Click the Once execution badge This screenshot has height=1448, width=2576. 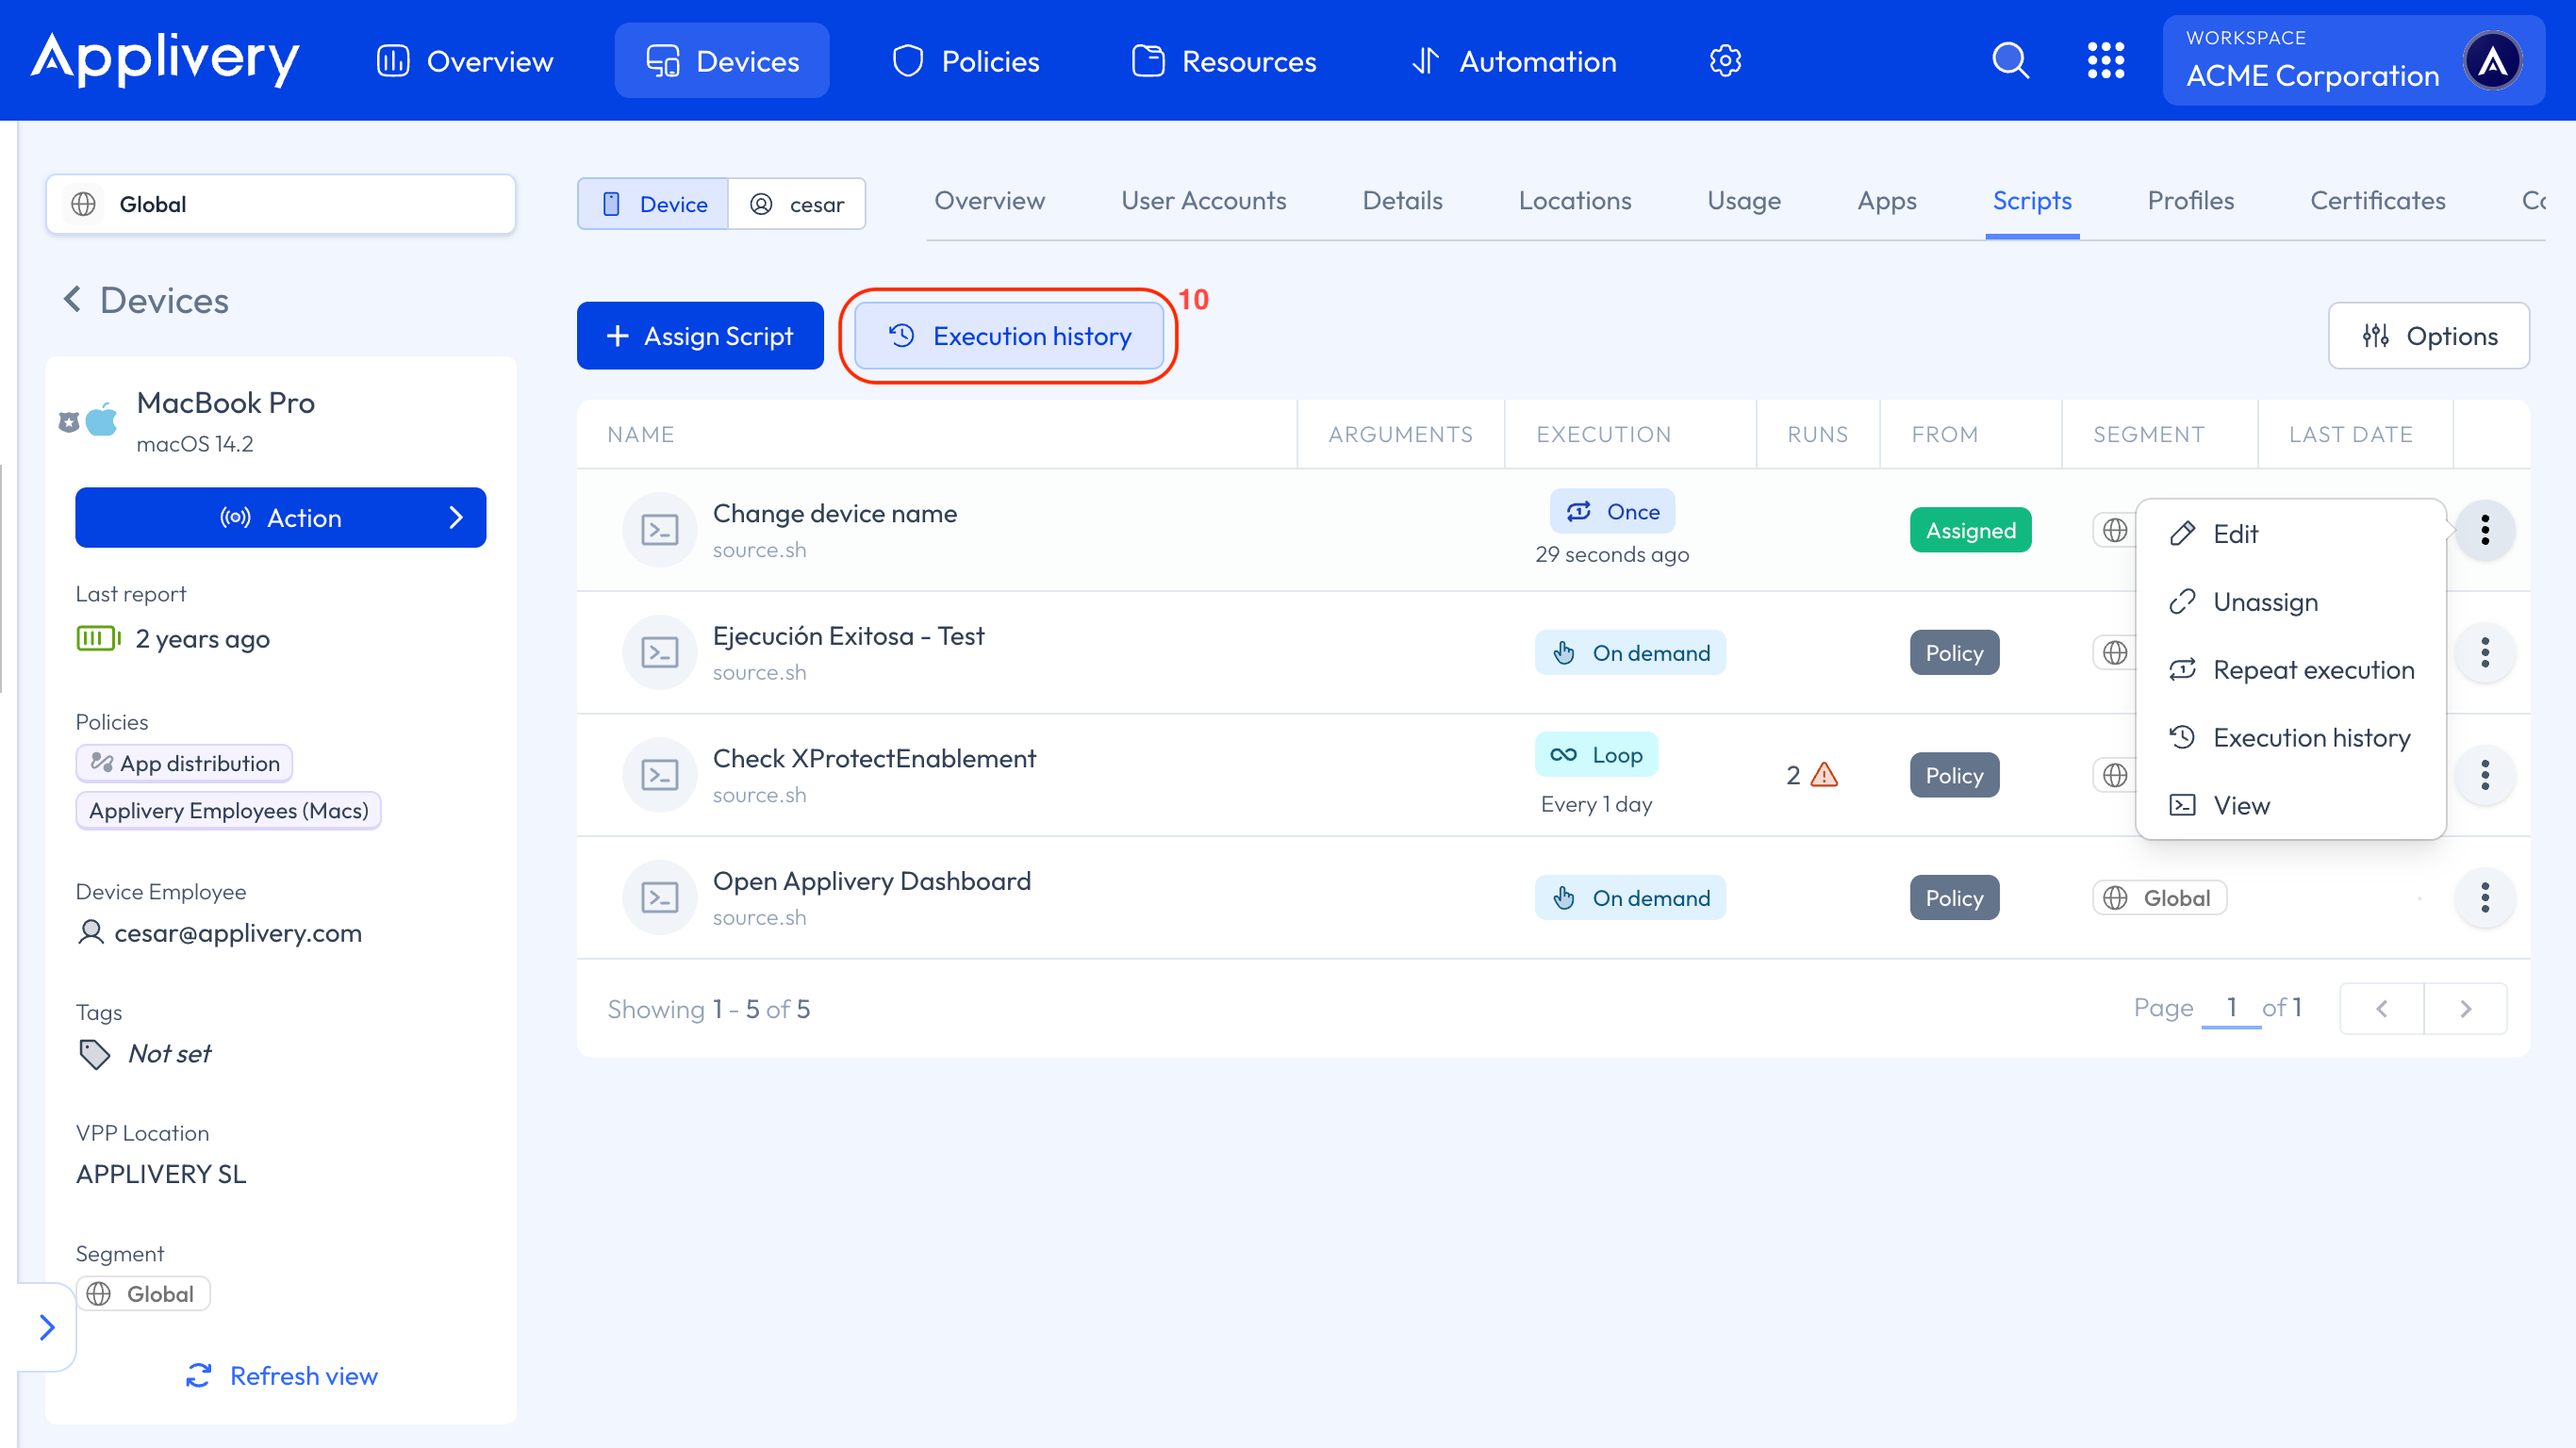(1612, 512)
